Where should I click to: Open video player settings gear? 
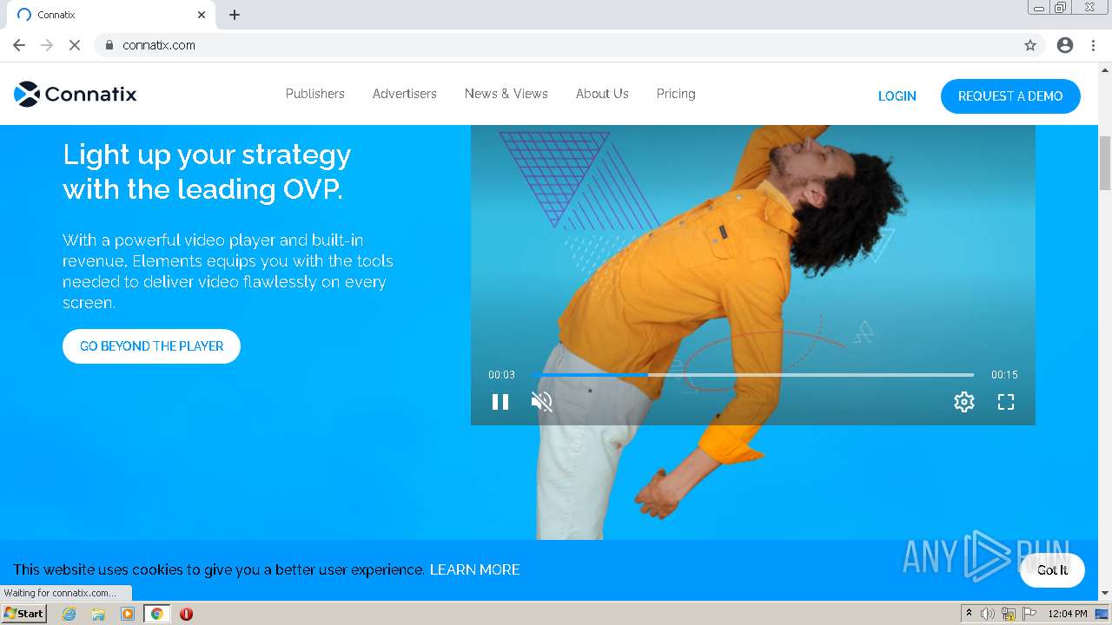(x=964, y=402)
